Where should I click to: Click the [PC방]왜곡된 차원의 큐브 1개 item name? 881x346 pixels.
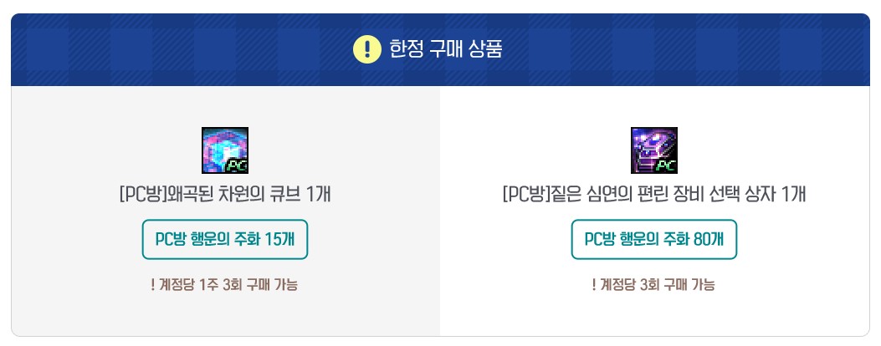225,196
